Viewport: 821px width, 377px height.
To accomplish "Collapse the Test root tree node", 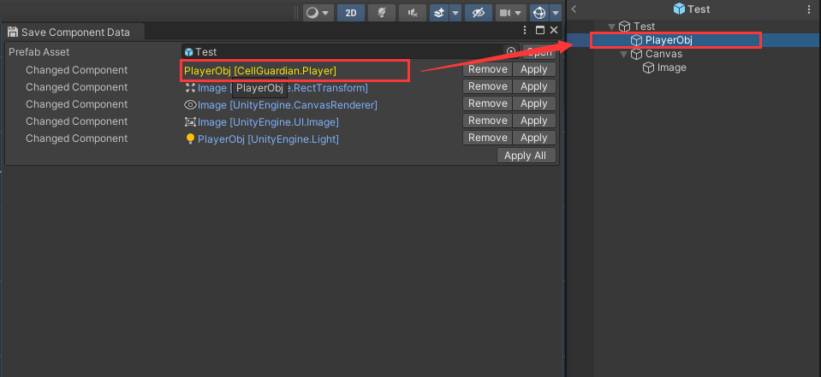I will (x=610, y=27).
